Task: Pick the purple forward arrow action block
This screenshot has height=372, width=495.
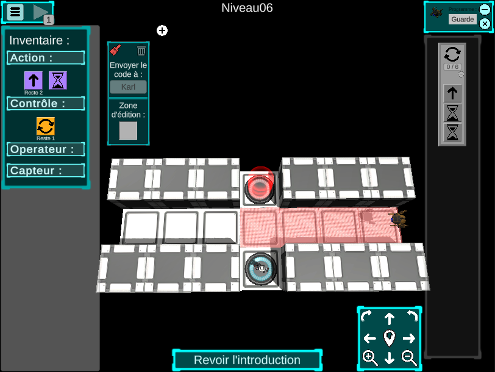Action: 33,80
